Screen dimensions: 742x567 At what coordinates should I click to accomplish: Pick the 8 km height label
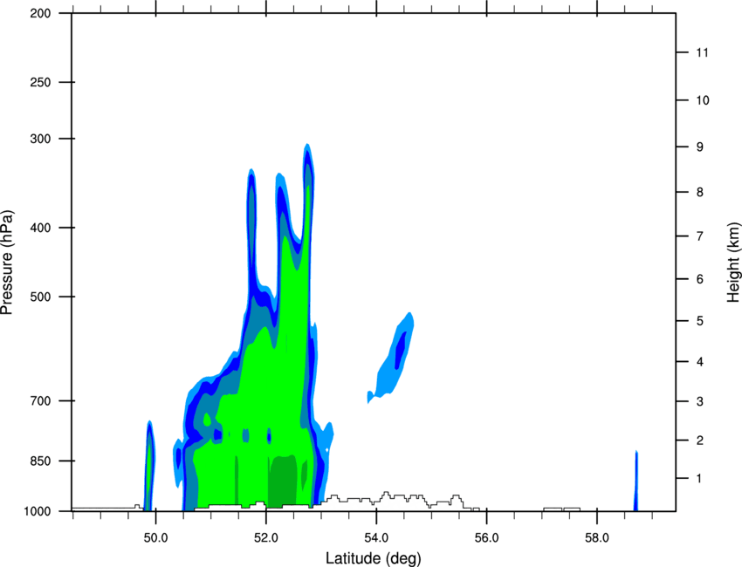tap(700, 192)
